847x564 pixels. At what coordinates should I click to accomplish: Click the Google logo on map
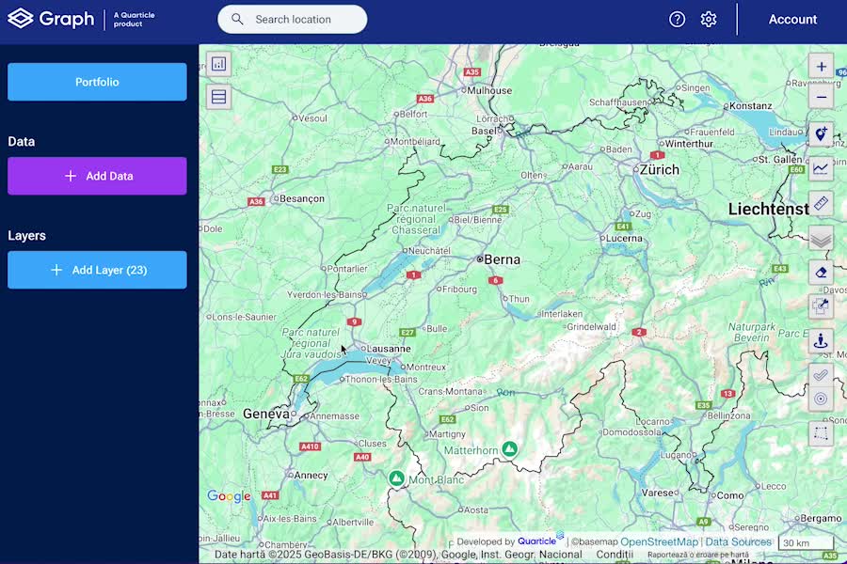[229, 496]
